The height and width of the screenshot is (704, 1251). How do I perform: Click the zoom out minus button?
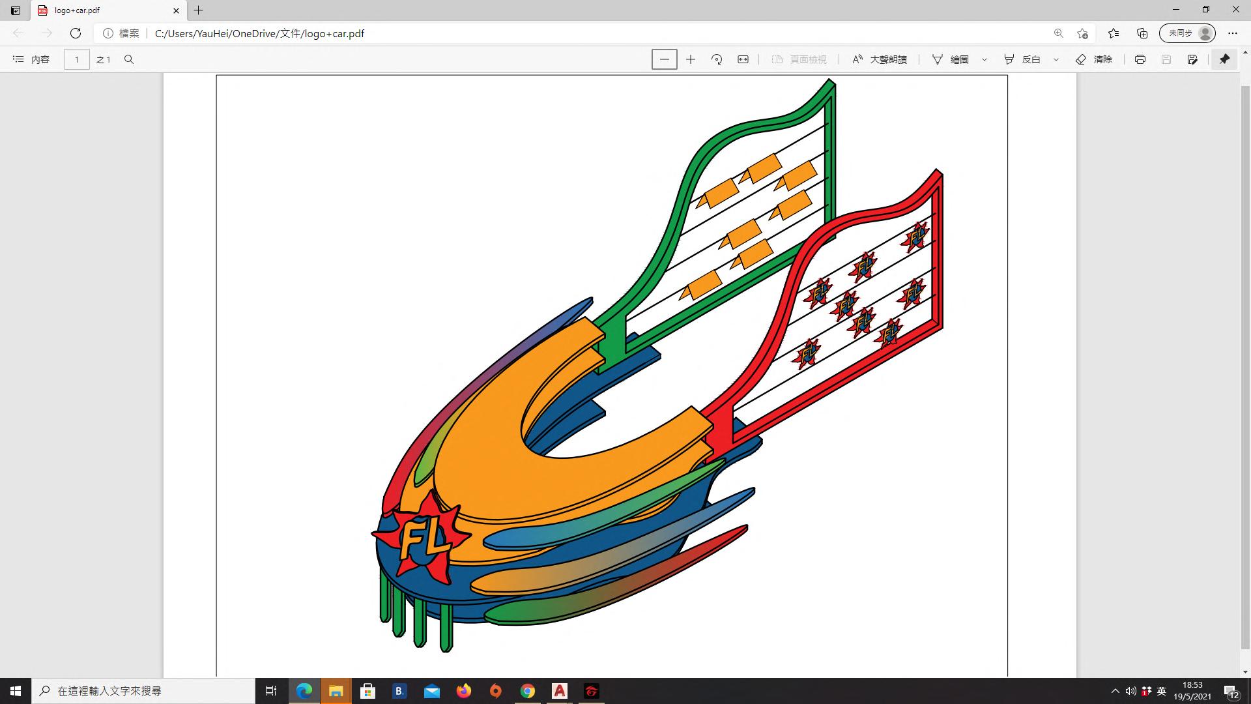click(664, 59)
